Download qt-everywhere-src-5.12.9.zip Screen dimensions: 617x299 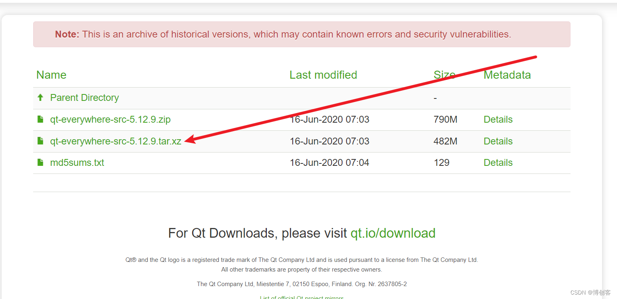[110, 119]
